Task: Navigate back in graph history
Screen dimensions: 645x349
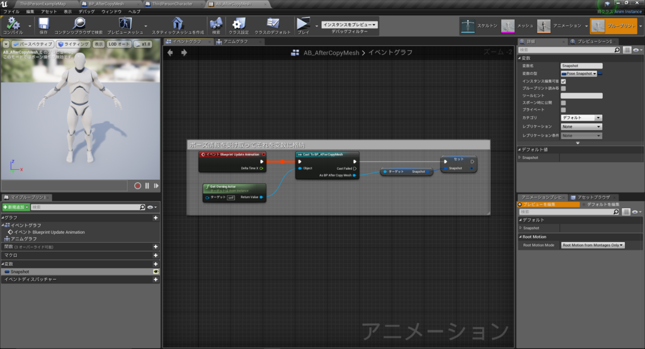Action: click(x=170, y=53)
